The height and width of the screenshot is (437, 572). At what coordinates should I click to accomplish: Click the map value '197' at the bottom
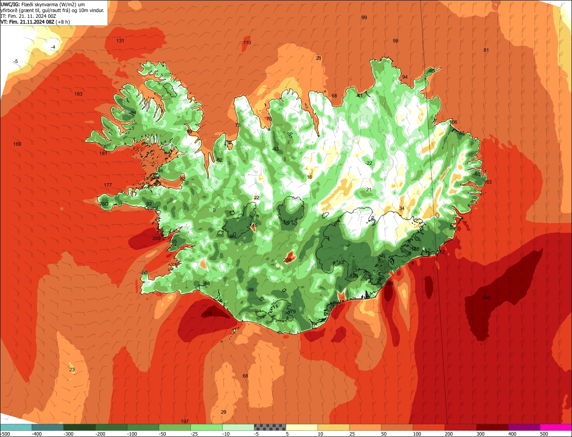[x=185, y=421]
